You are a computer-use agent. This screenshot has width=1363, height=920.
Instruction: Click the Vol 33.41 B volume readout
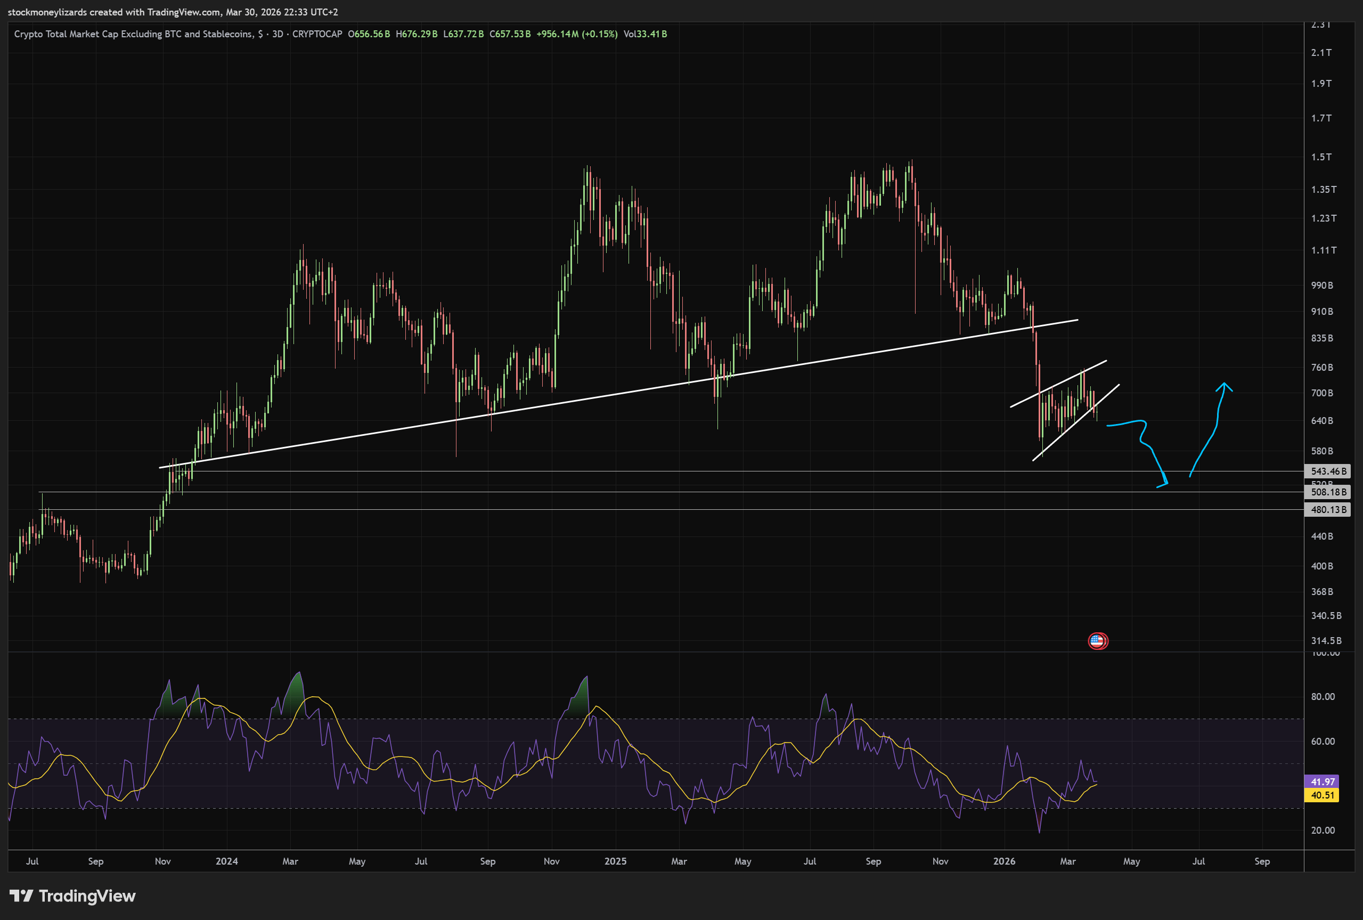coord(645,34)
